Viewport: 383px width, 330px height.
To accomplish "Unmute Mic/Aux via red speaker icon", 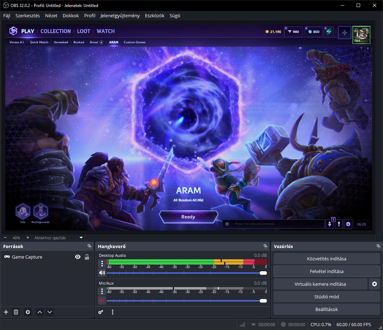I will [102, 300].
